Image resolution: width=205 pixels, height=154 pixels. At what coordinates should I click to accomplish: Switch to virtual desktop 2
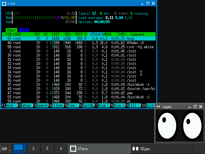click(x=34, y=149)
